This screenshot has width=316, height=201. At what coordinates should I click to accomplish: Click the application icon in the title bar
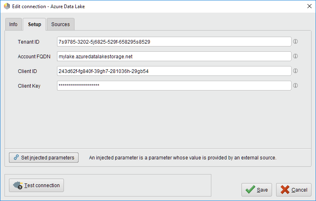7,7
